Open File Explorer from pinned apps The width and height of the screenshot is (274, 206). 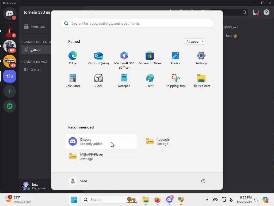pos(201,80)
